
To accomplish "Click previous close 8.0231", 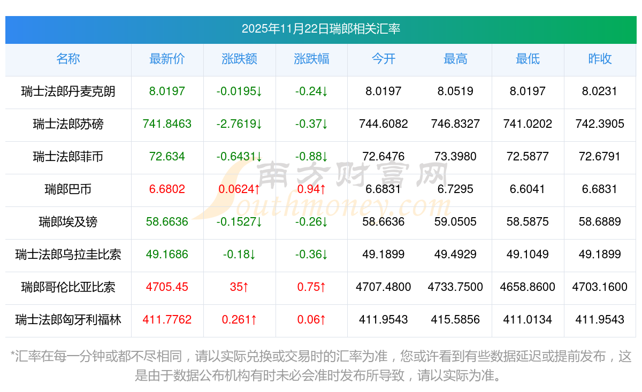I will tap(600, 91).
